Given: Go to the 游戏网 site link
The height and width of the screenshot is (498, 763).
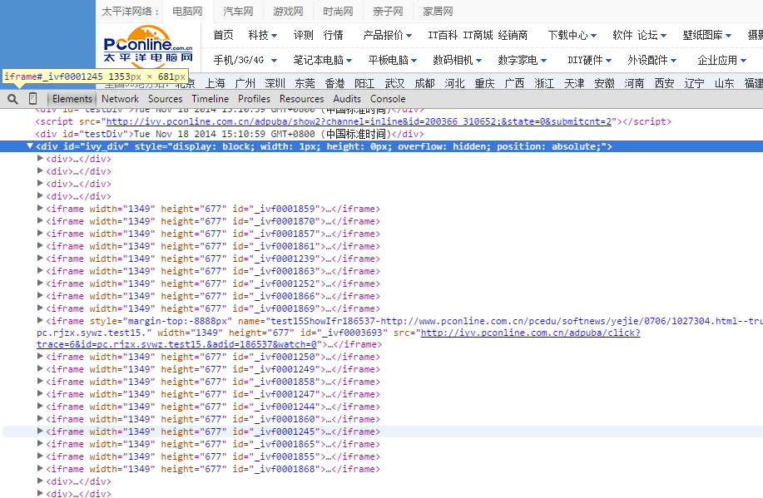Looking at the screenshot, I should (x=288, y=11).
